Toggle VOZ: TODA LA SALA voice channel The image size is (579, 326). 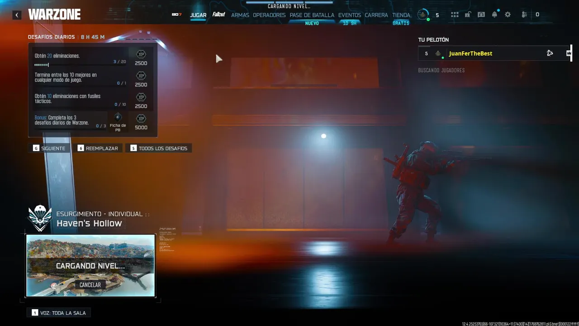click(59, 313)
